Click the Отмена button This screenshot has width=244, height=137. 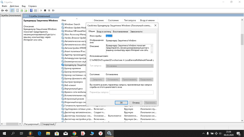coord(136,103)
